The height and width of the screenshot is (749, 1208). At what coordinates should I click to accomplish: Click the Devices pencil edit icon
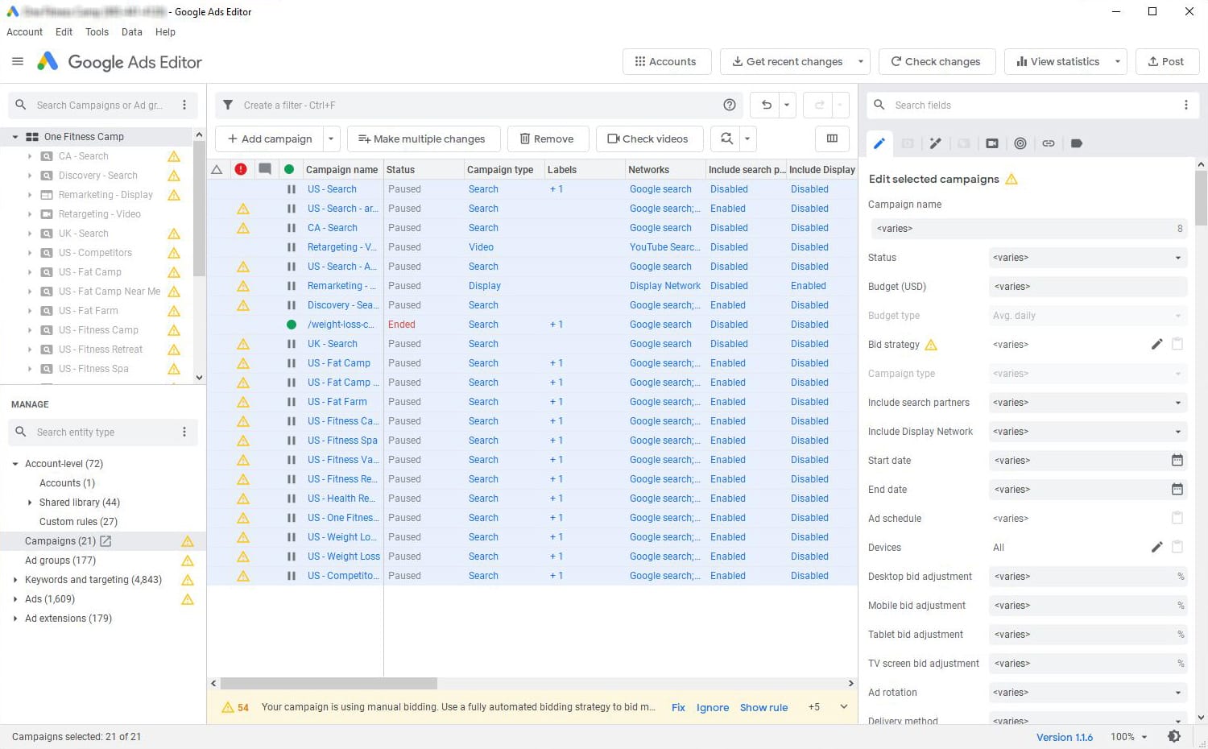tap(1156, 547)
